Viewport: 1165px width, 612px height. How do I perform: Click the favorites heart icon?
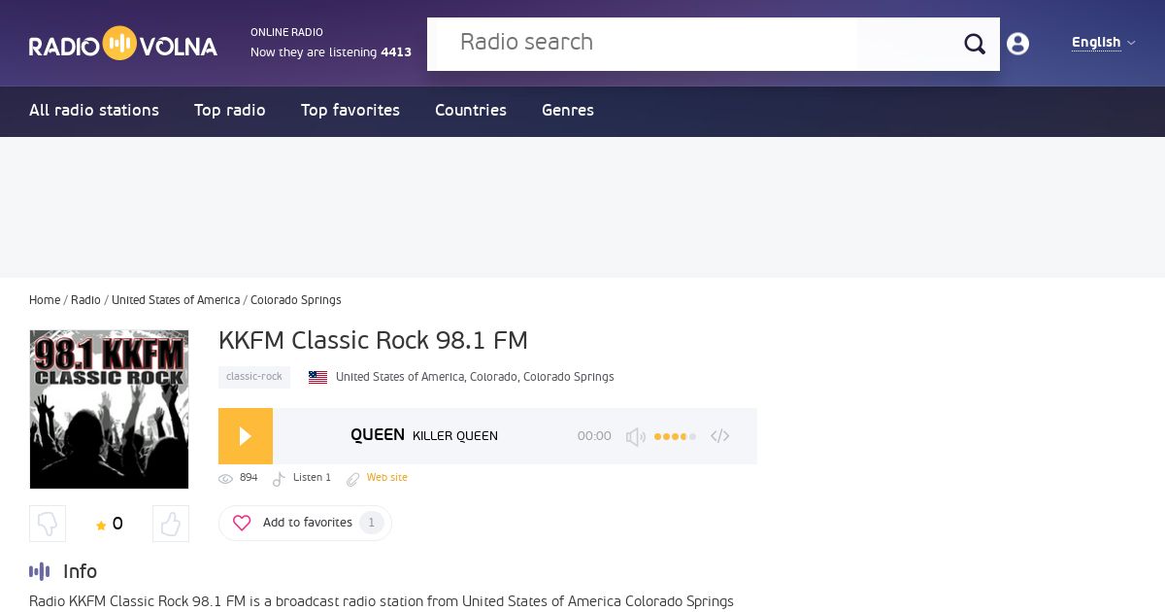(x=242, y=523)
